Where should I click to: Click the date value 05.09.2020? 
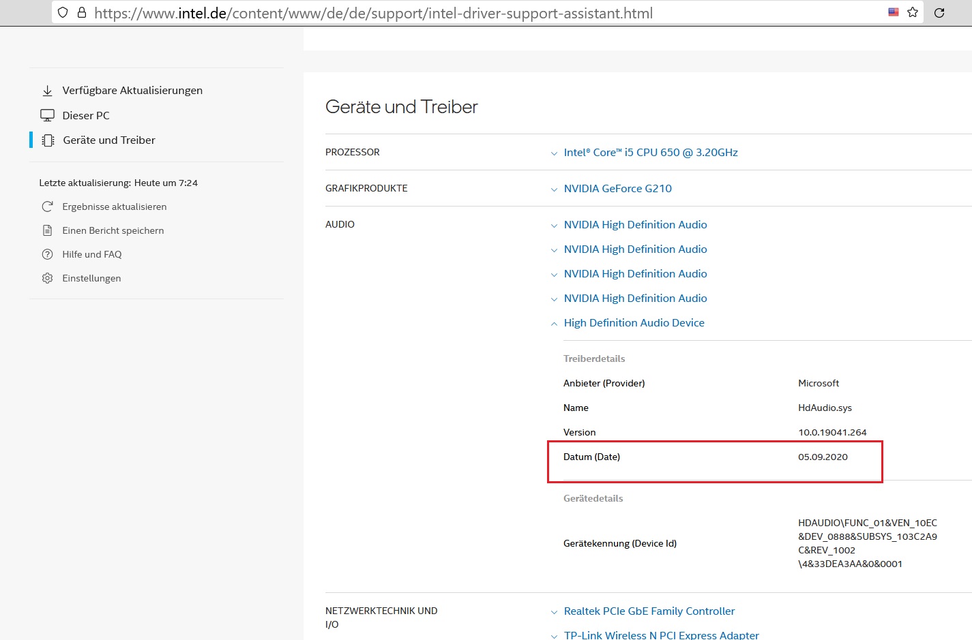pos(823,457)
